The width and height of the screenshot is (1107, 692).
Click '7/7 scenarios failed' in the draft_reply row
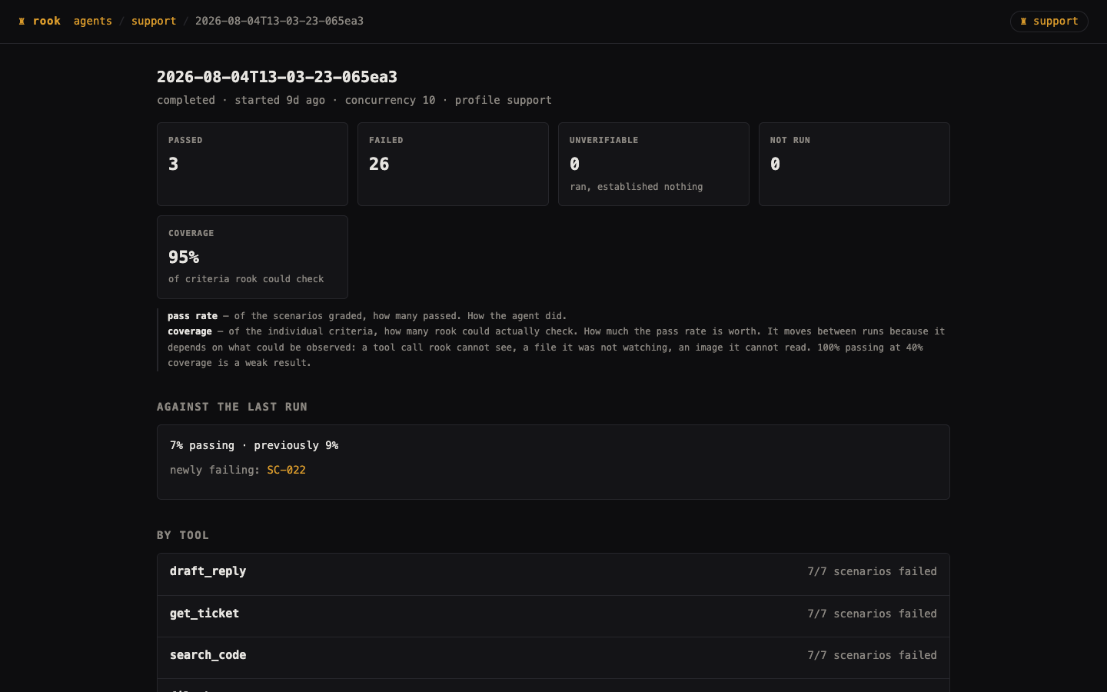tap(872, 571)
